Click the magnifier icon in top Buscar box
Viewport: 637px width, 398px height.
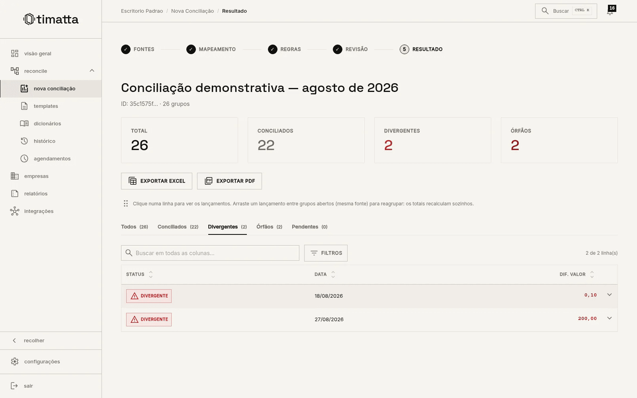pos(545,11)
